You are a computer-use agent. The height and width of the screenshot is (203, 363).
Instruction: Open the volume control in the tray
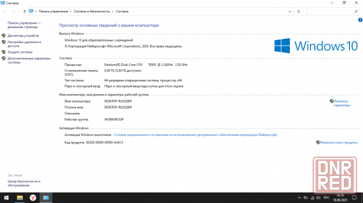pyautogui.click(x=319, y=198)
